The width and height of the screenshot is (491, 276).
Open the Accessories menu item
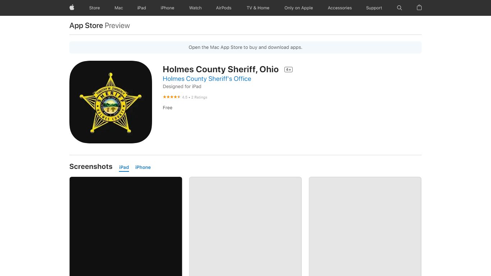coord(340,8)
